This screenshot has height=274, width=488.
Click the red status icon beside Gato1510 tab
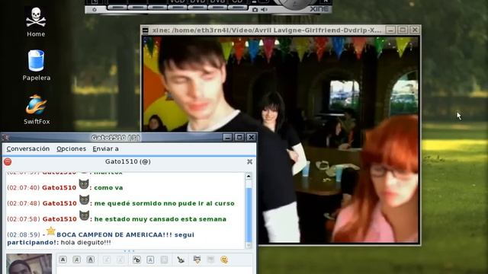point(8,161)
